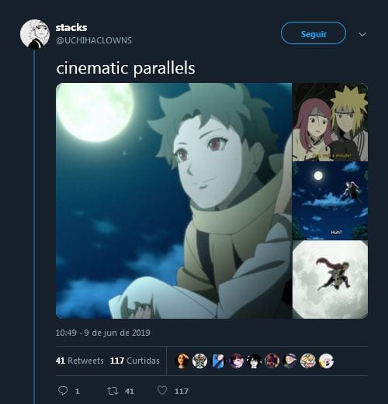The image size is (388, 404).
Task: Enlarge the large moonlit character image
Action: (x=174, y=201)
